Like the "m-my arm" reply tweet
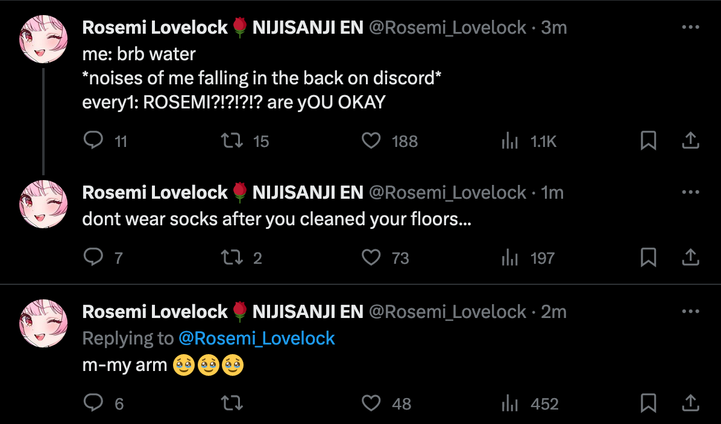 (x=371, y=403)
